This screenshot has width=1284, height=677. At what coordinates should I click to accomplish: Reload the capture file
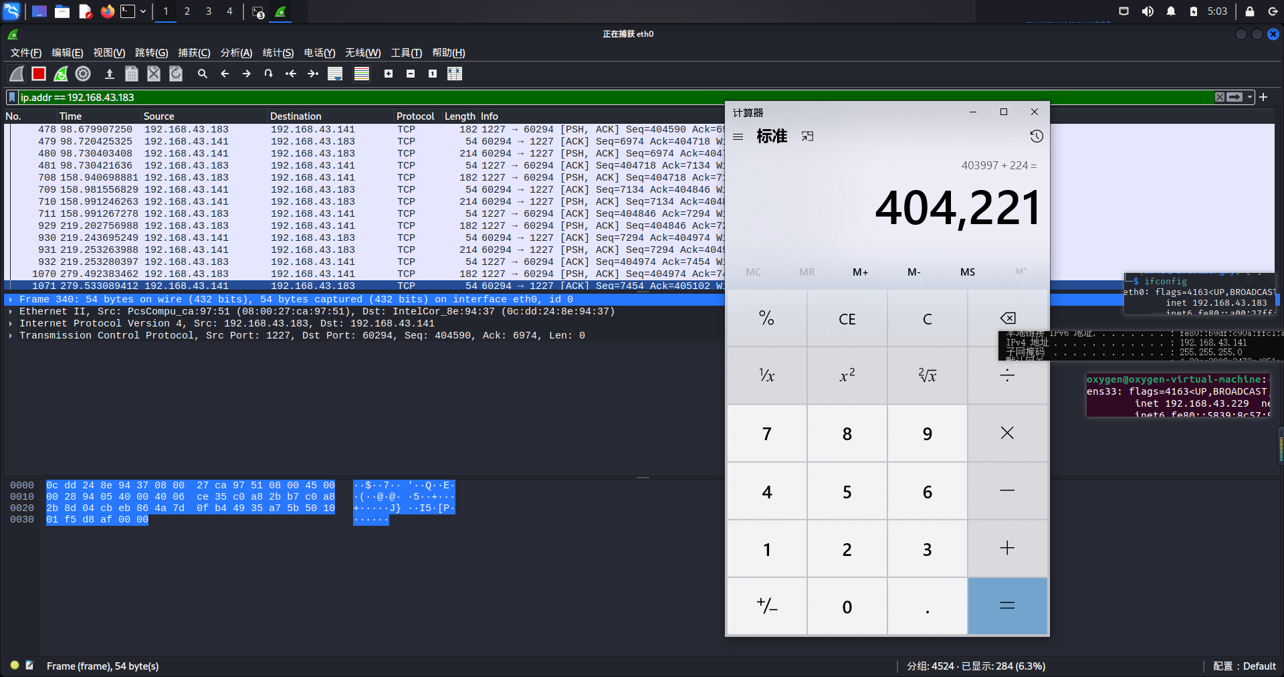tap(176, 74)
